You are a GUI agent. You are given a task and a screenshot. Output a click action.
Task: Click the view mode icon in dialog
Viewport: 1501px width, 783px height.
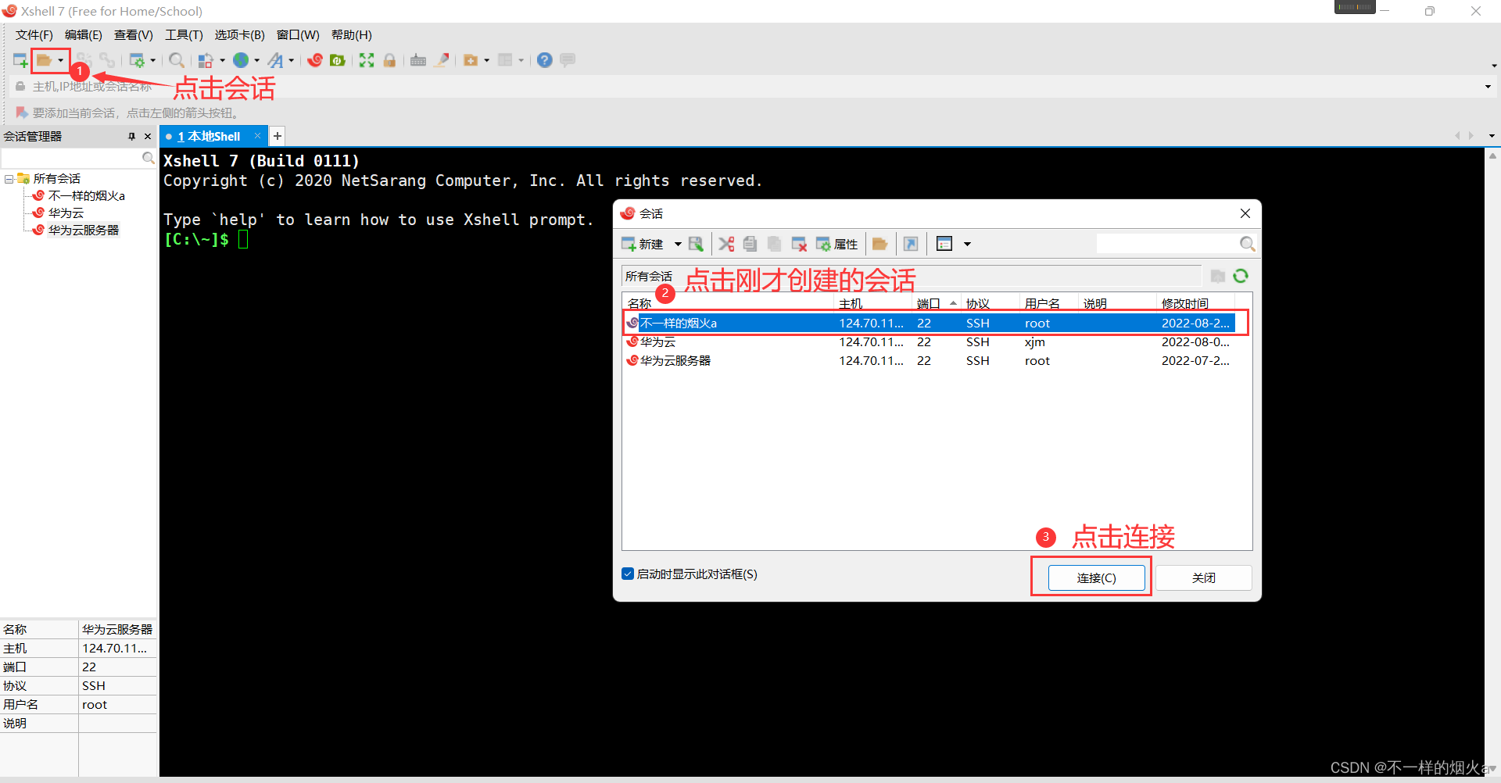click(x=944, y=245)
